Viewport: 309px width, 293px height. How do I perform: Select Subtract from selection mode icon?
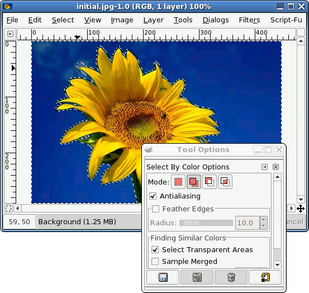(x=210, y=182)
